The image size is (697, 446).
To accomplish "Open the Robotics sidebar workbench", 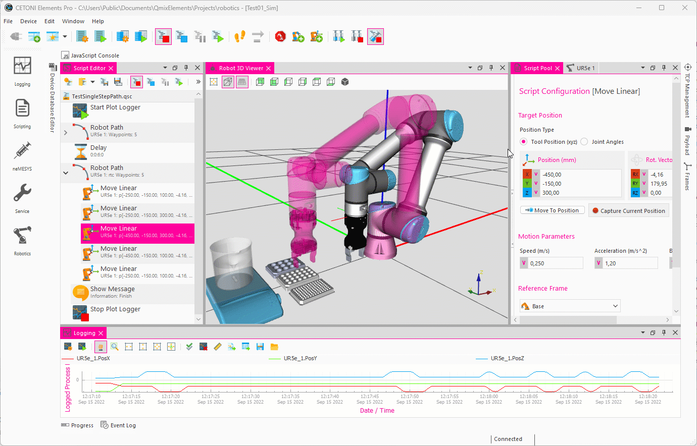I will pyautogui.click(x=22, y=240).
